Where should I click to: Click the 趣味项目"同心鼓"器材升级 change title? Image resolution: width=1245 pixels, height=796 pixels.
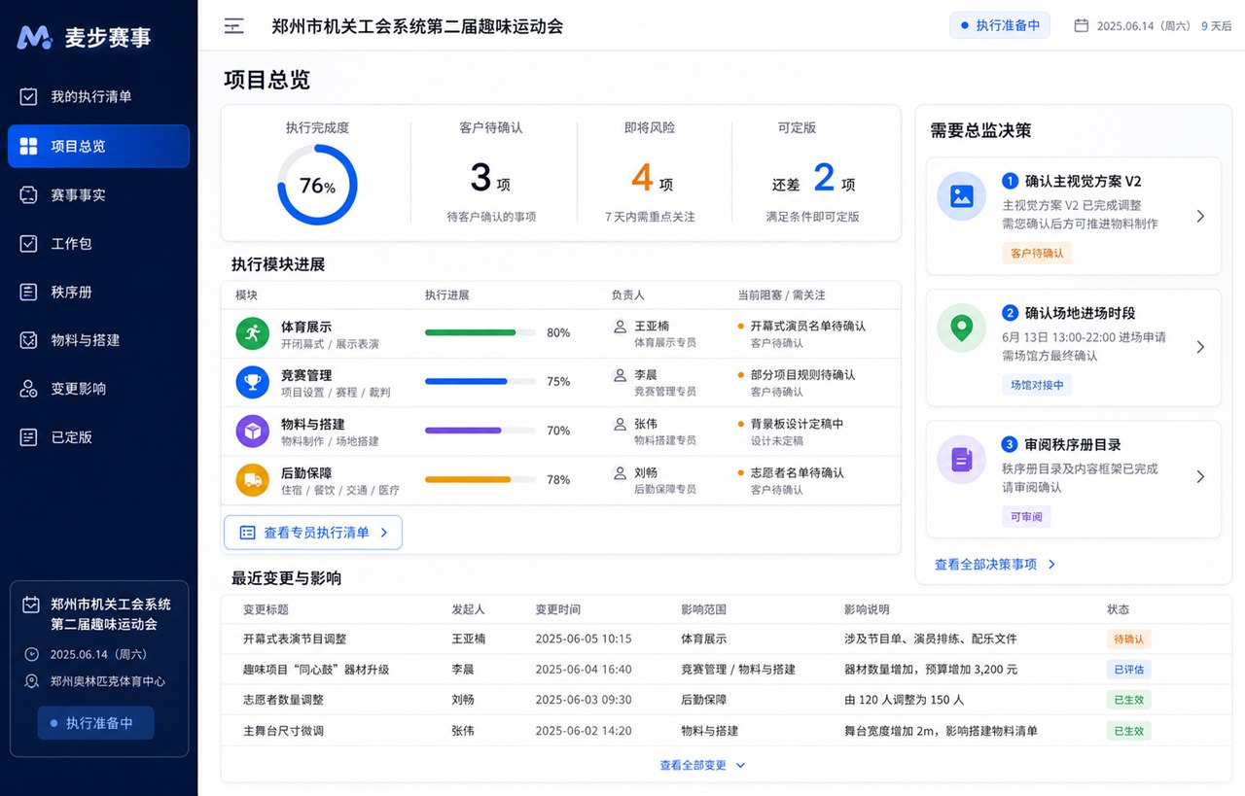316,670
